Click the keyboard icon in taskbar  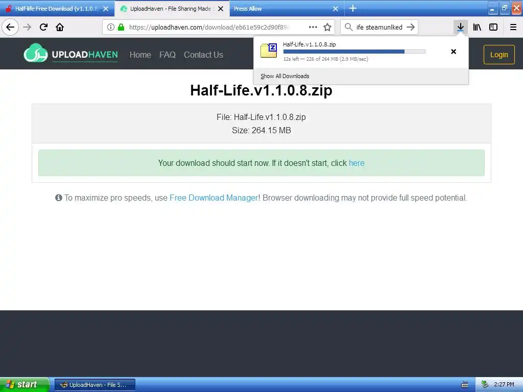point(465,385)
